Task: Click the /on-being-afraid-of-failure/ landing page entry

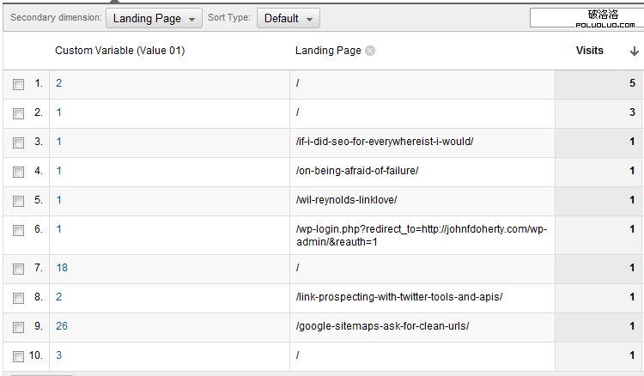Action: point(356,171)
